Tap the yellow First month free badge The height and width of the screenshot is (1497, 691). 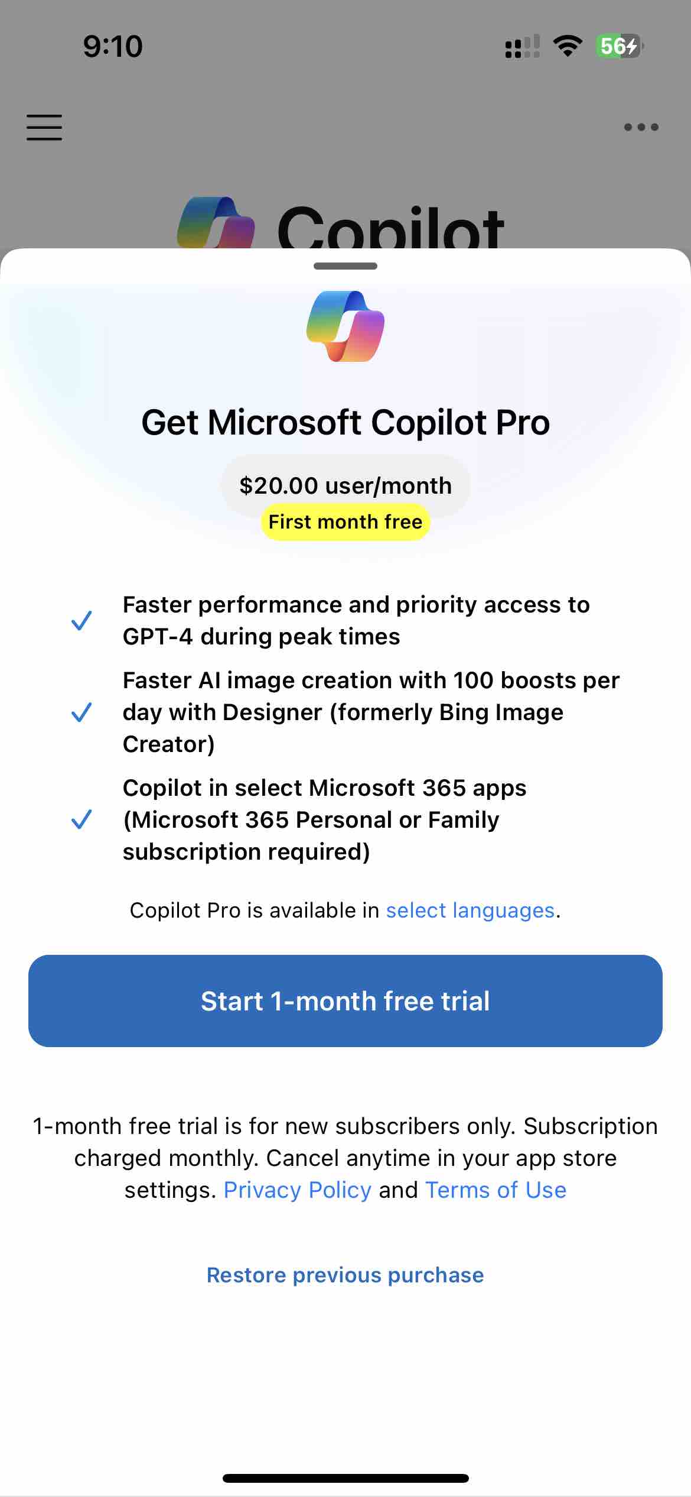tap(345, 521)
